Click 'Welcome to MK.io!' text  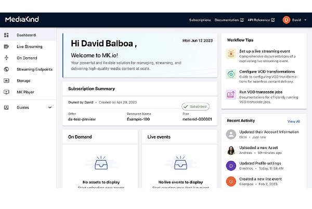(x=94, y=55)
